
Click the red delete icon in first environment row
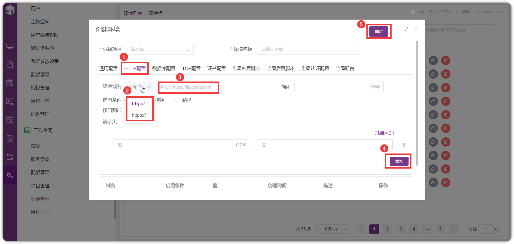[446, 61]
